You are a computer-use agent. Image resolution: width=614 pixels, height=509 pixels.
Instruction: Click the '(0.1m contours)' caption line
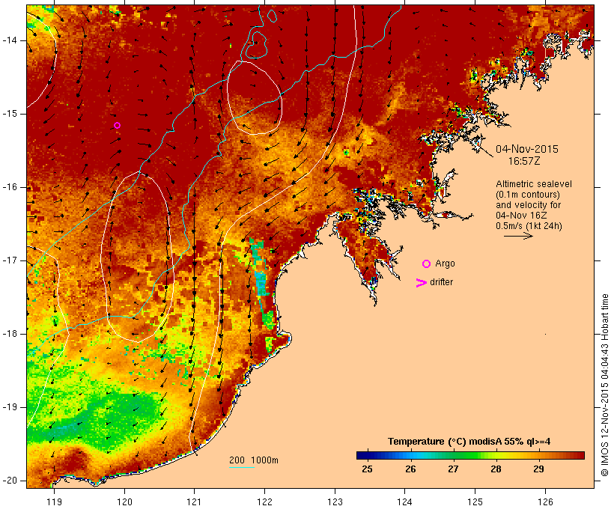pyautogui.click(x=528, y=195)
